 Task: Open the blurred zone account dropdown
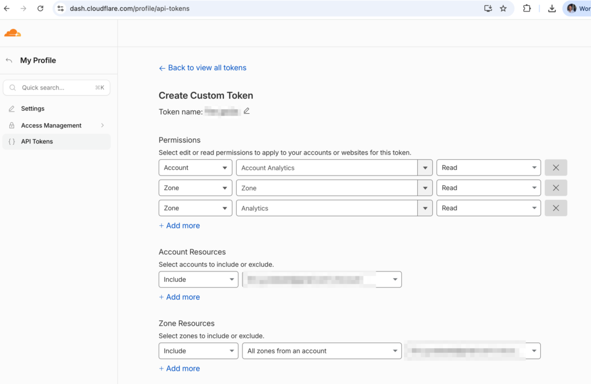(x=473, y=351)
